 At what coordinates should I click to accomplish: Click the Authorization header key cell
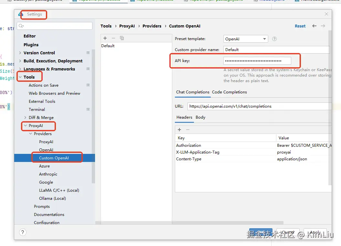click(x=226, y=145)
